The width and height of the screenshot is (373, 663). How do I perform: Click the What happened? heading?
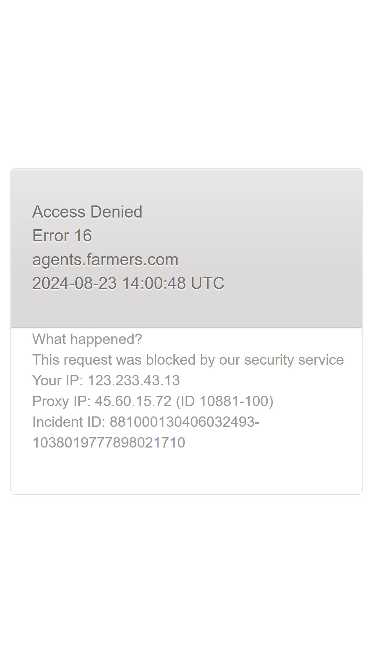click(x=87, y=339)
